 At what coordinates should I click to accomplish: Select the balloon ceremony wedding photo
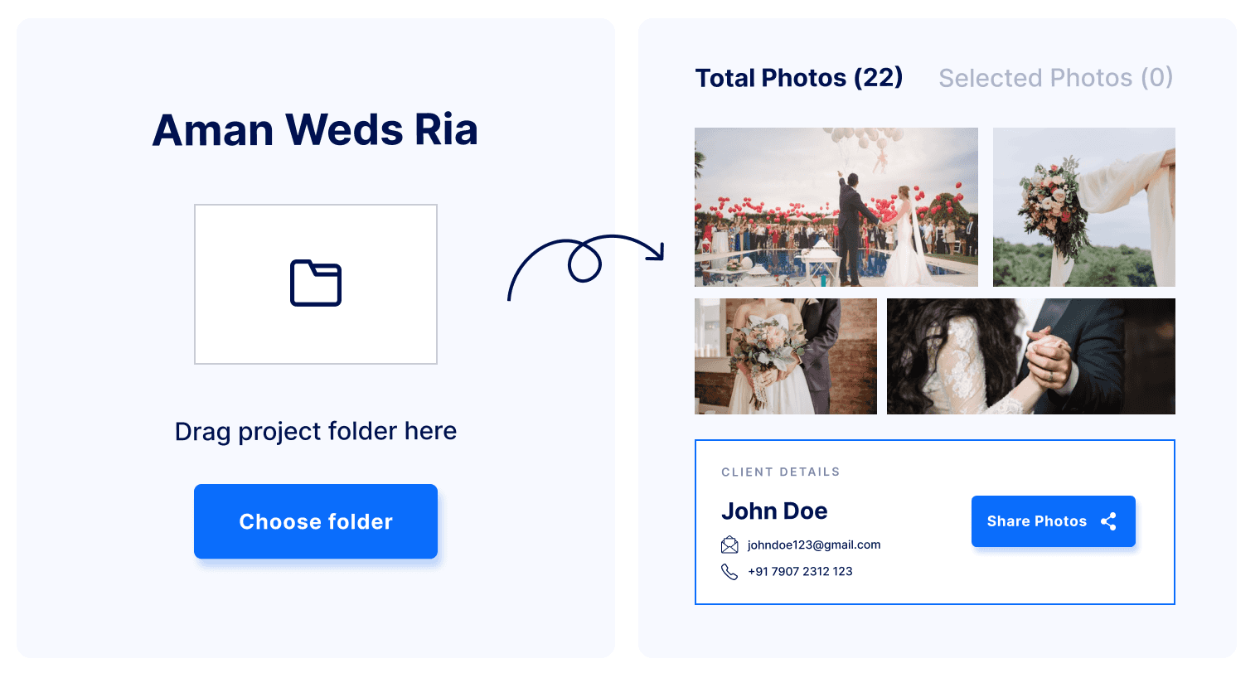[836, 207]
